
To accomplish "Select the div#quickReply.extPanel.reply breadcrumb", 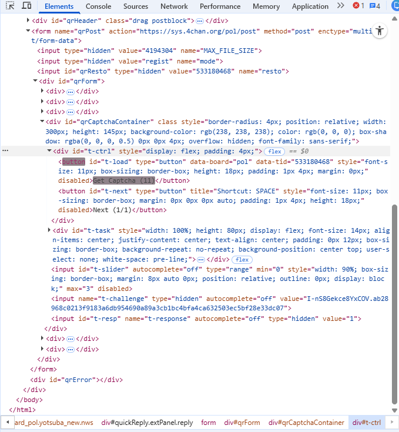I will click(x=147, y=423).
